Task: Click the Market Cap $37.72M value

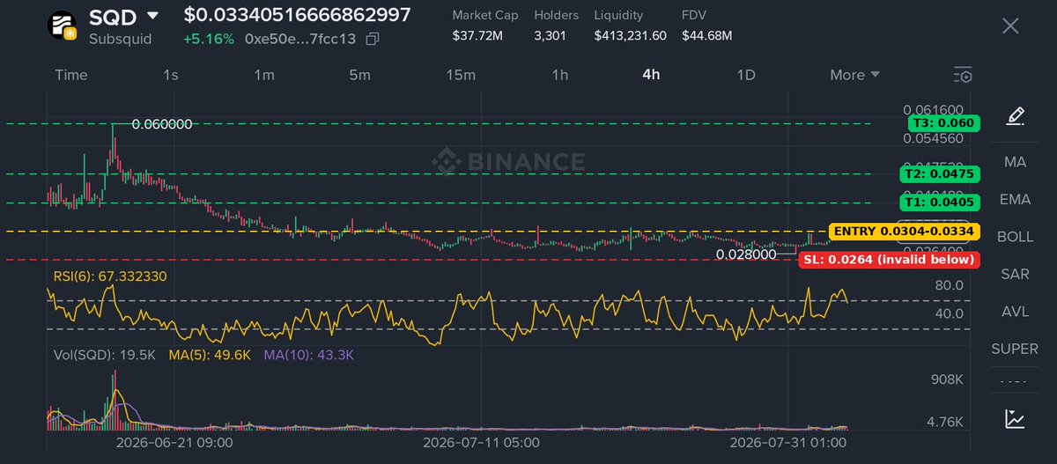Action: pos(477,35)
